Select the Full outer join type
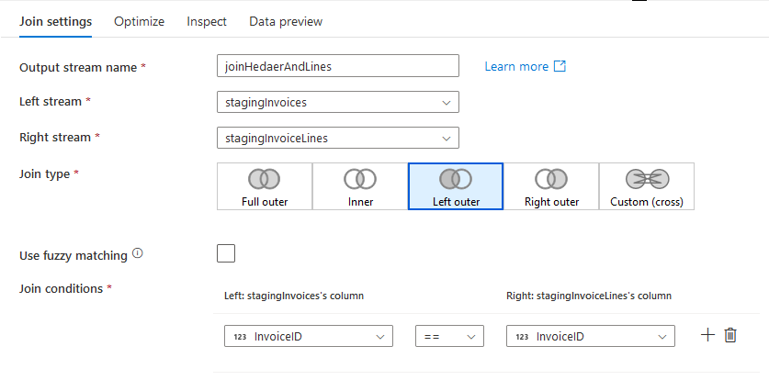Screen dimensions: 769x380 pyautogui.click(x=265, y=186)
